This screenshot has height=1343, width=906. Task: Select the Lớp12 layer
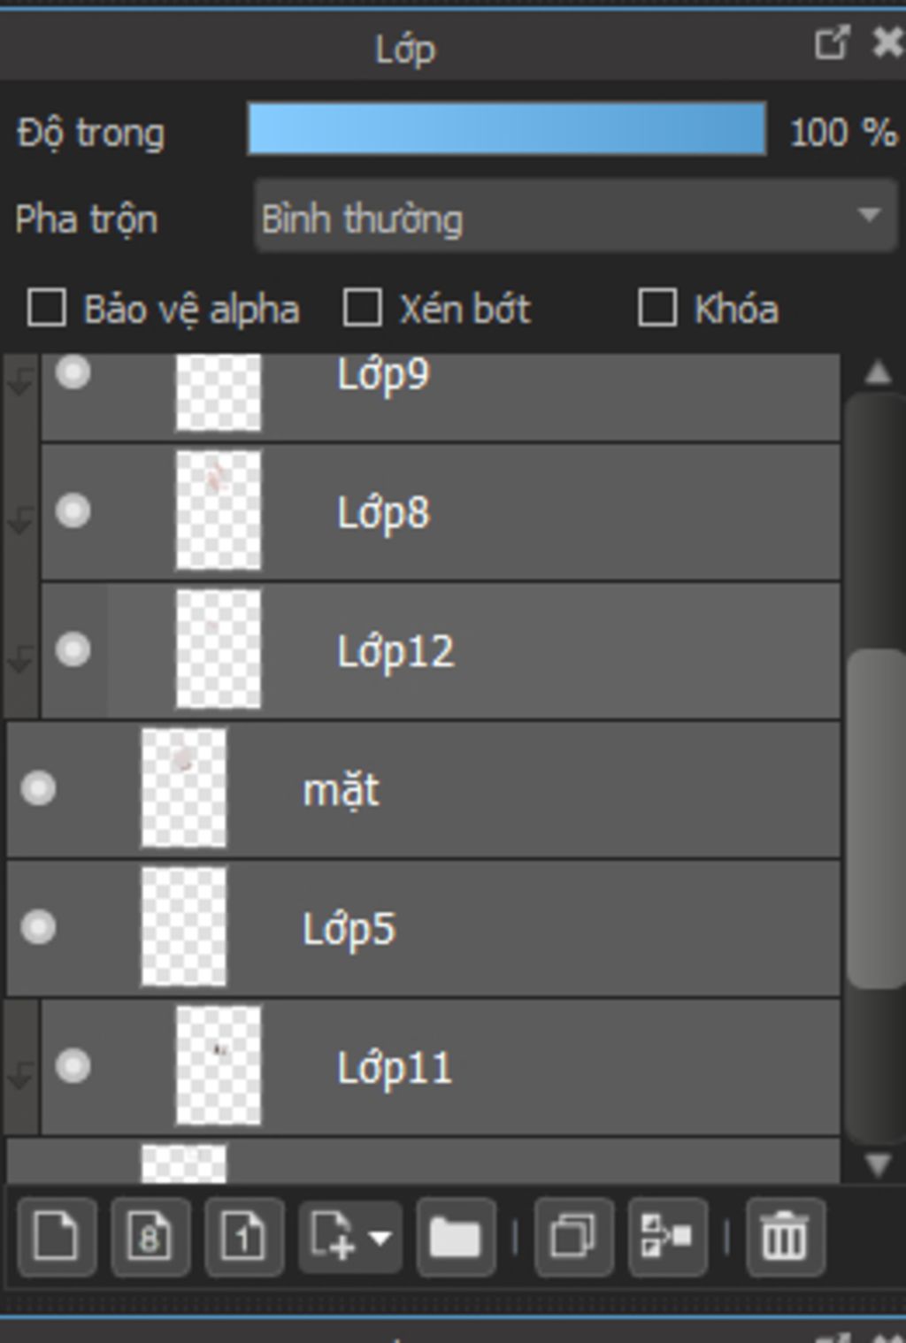(x=441, y=650)
